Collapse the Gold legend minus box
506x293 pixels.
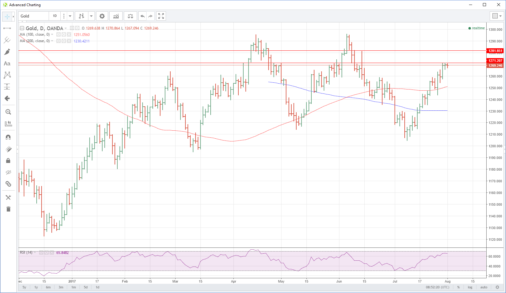pyautogui.click(x=22, y=28)
